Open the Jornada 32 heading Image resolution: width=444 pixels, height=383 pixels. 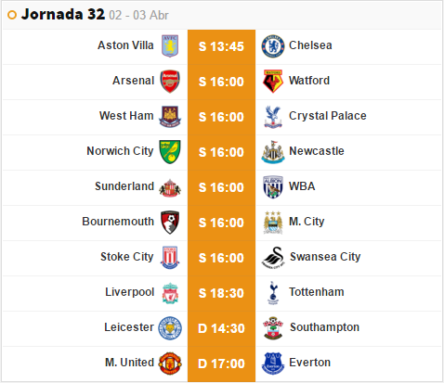coord(63,14)
